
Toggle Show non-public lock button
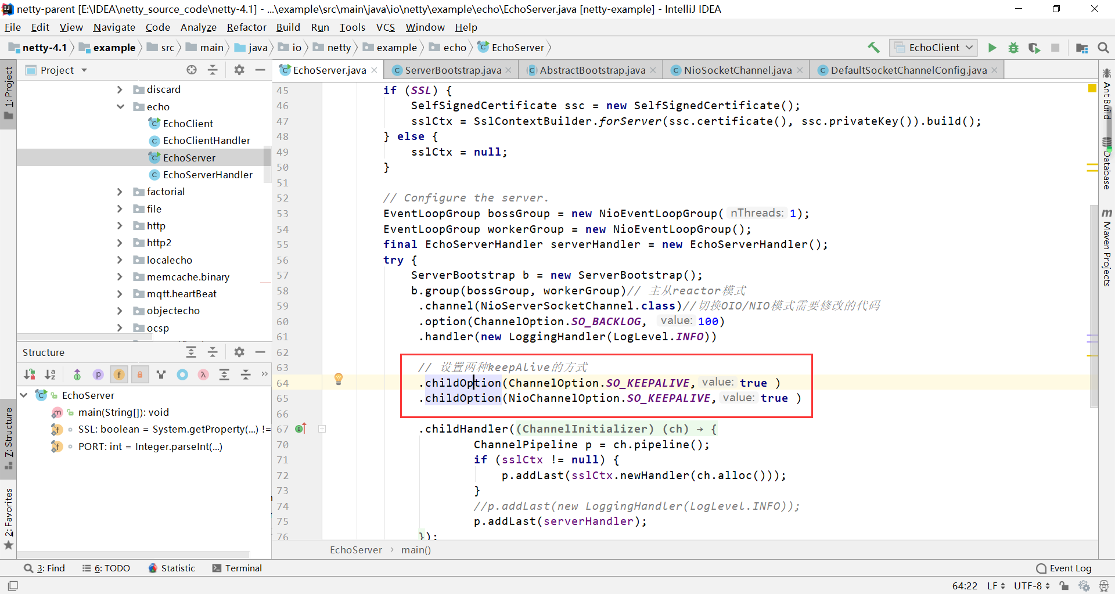tap(140, 375)
